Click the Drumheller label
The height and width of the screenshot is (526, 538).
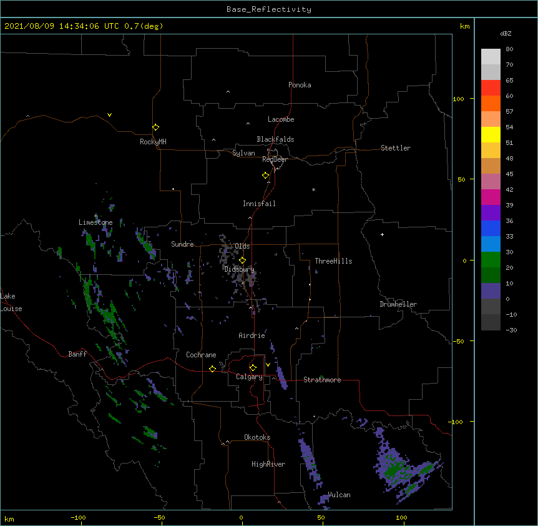pos(398,304)
